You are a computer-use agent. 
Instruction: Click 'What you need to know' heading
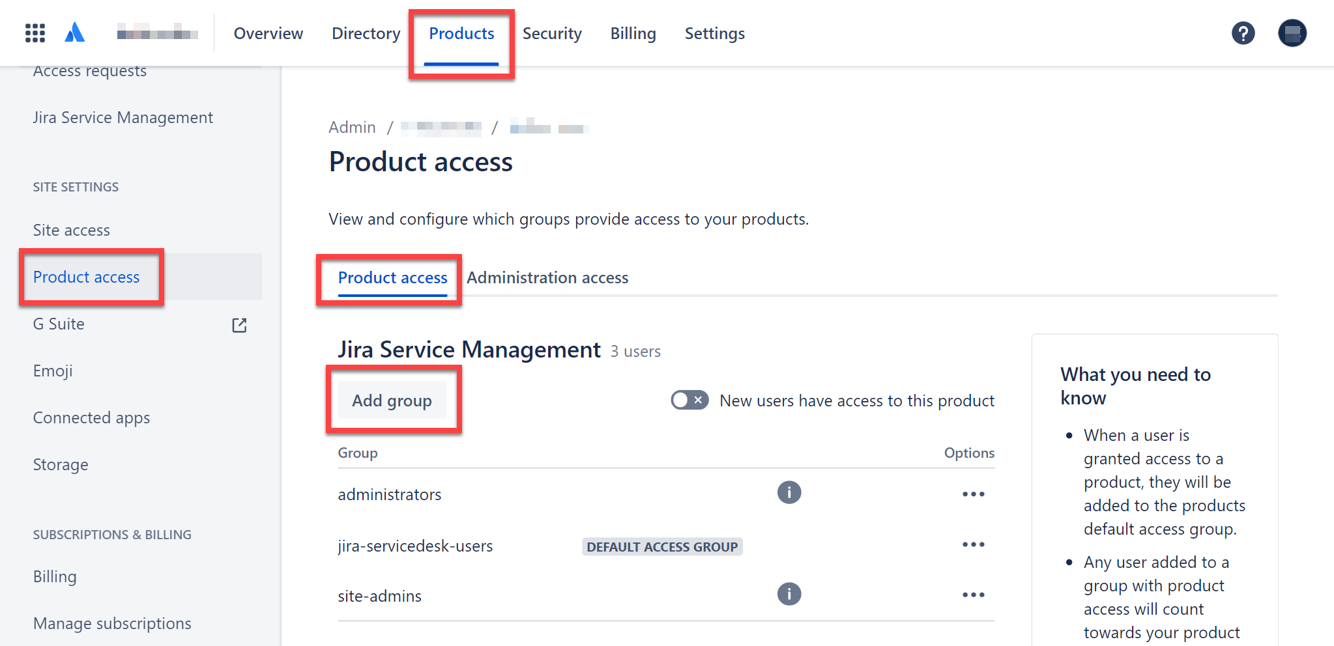coord(1135,386)
